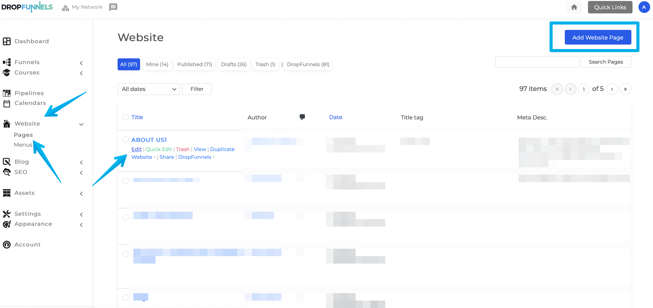653x308 pixels.
Task: Click the Settings tools icon
Action: [7, 214]
